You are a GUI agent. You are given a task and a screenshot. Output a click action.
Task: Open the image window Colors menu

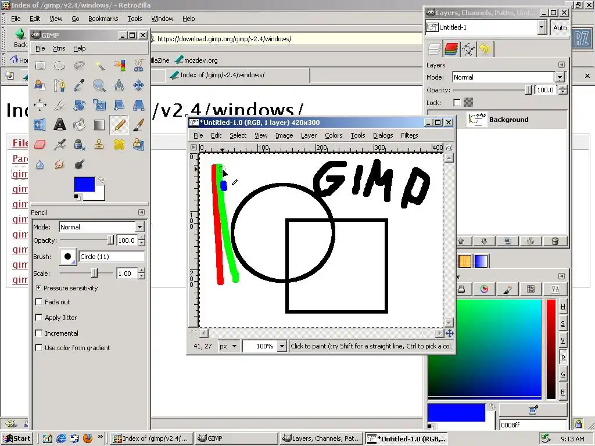coord(334,135)
